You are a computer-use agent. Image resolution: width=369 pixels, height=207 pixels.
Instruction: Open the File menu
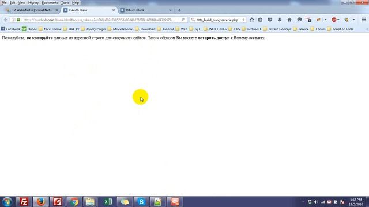tap(4, 3)
